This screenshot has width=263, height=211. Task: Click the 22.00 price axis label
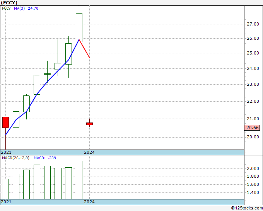253,101
